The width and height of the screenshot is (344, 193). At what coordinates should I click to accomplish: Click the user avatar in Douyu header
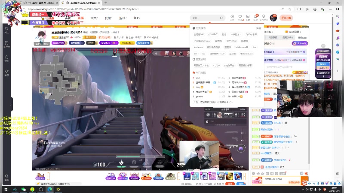point(273,18)
